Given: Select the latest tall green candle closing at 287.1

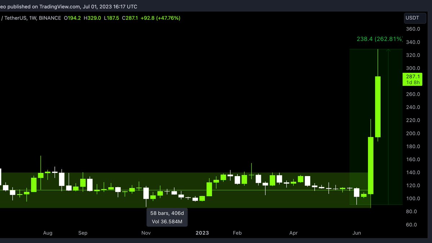Looking at the screenshot, I should pyautogui.click(x=378, y=107).
